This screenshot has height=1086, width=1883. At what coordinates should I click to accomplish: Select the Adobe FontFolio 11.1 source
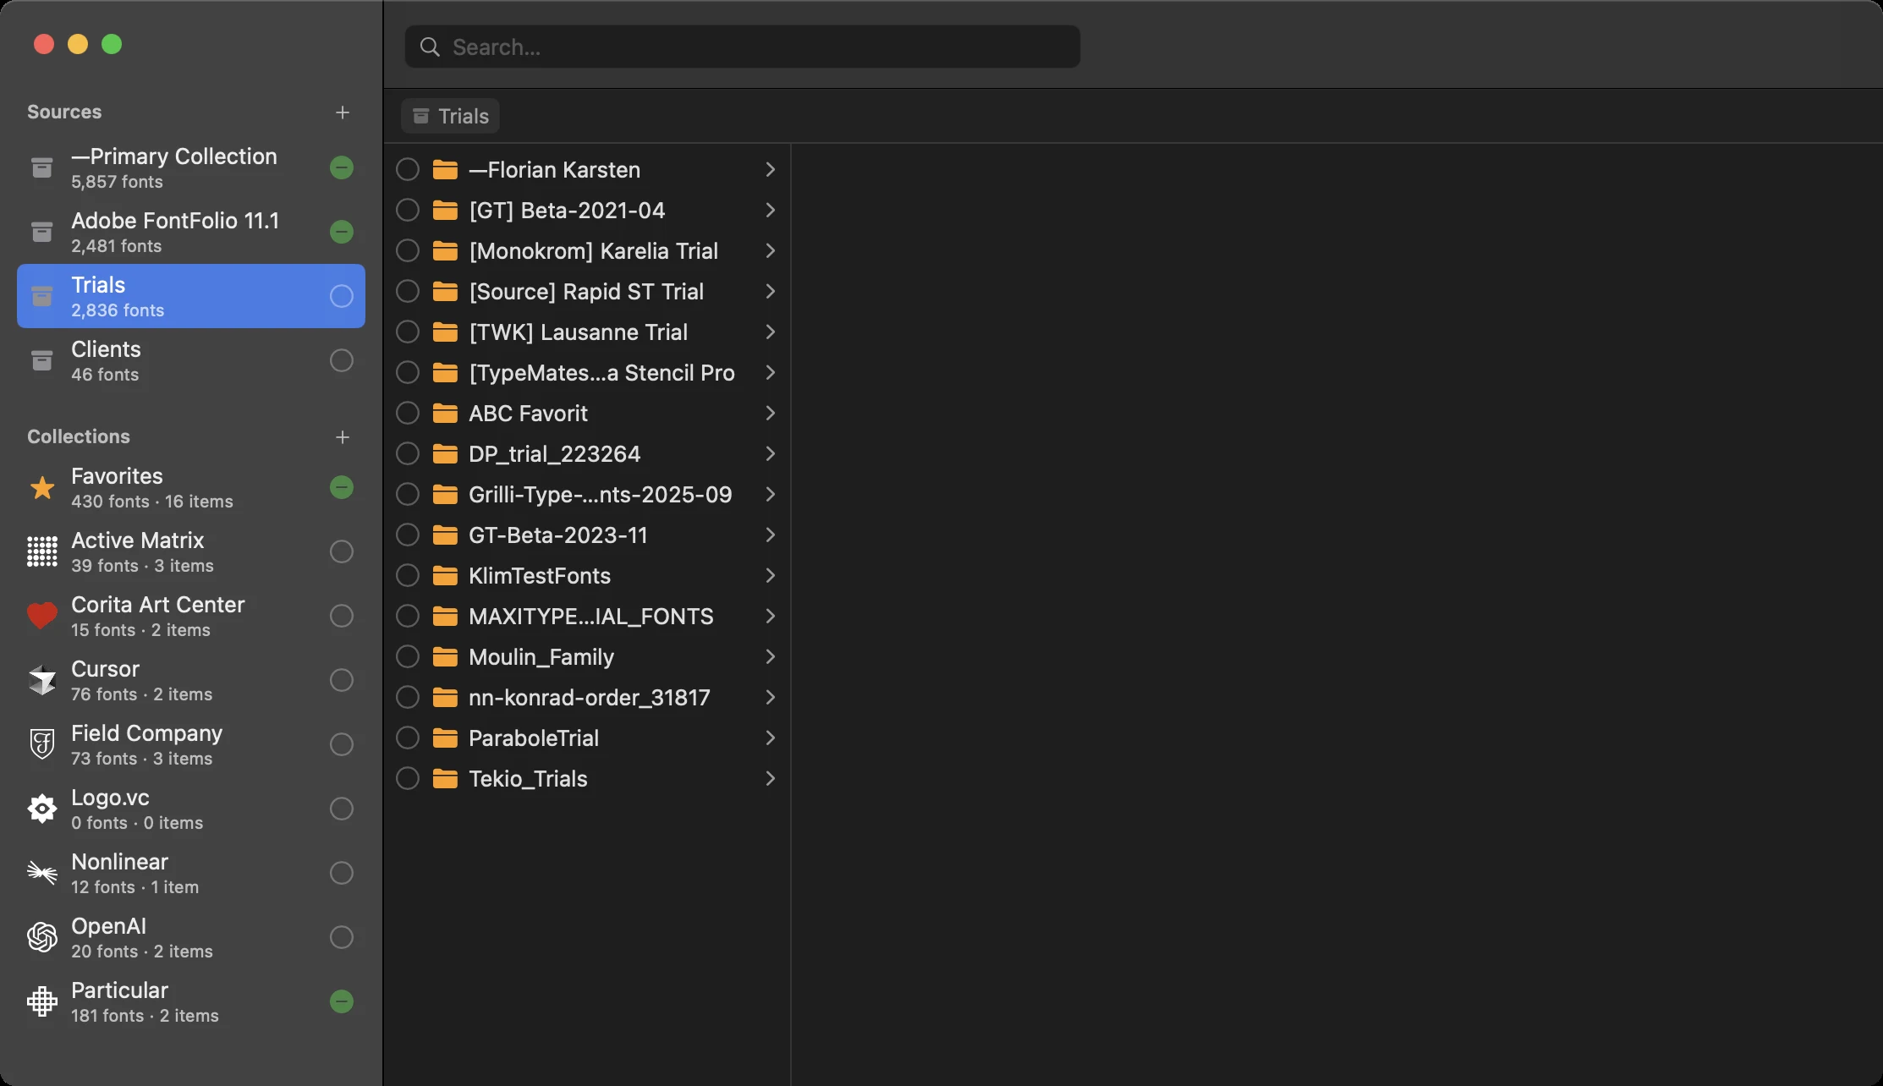click(191, 232)
